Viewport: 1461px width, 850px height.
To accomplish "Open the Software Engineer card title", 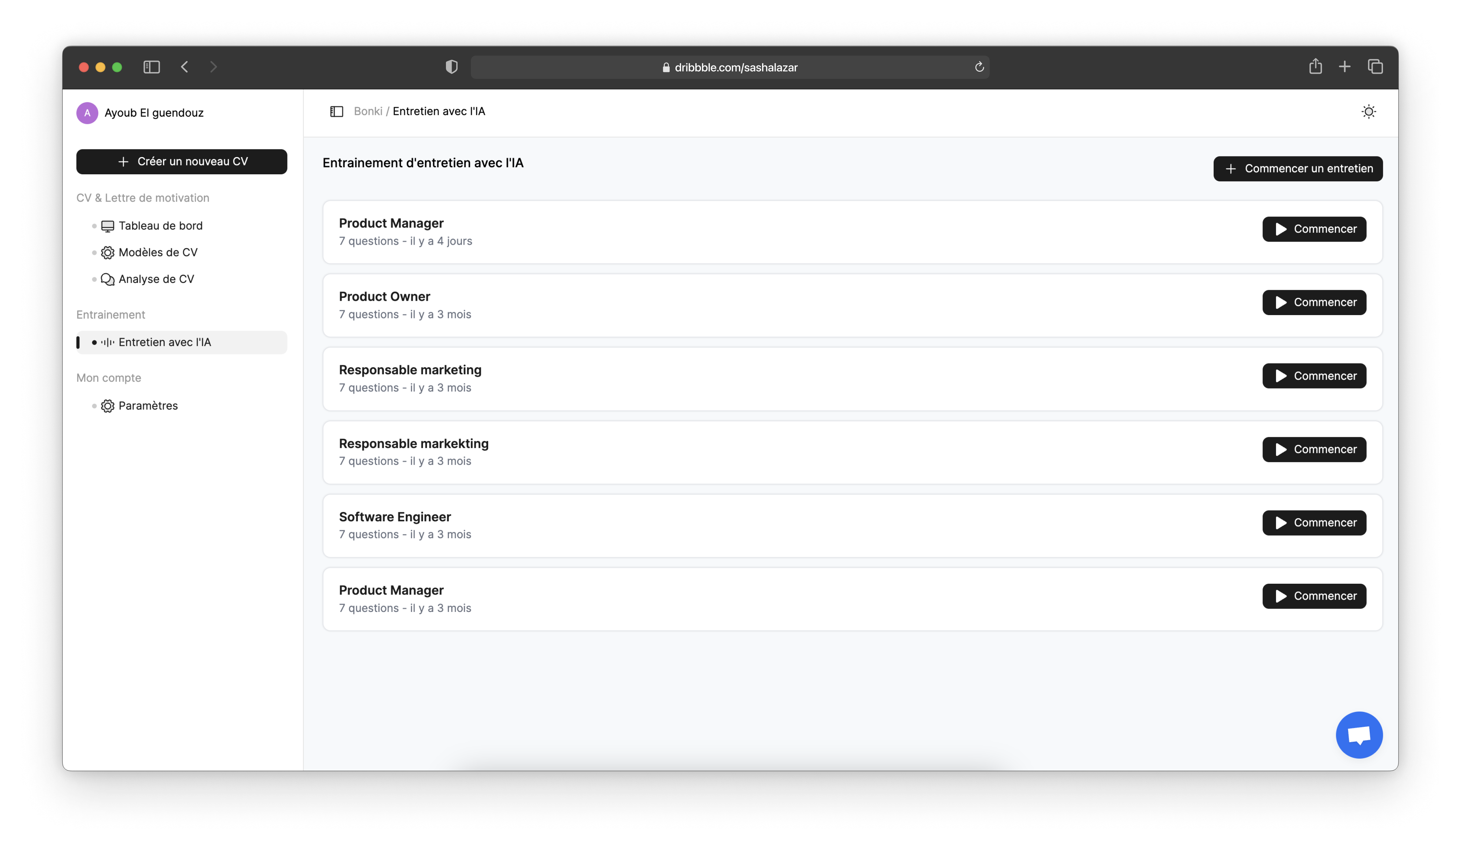I will click(395, 517).
